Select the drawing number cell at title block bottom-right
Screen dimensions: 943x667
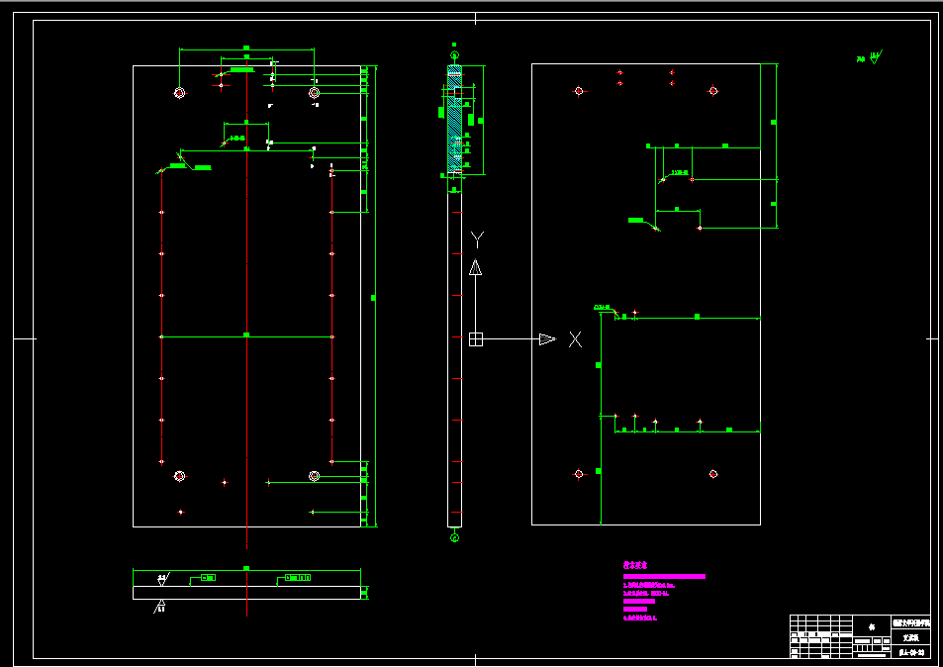pyautogui.click(x=910, y=652)
